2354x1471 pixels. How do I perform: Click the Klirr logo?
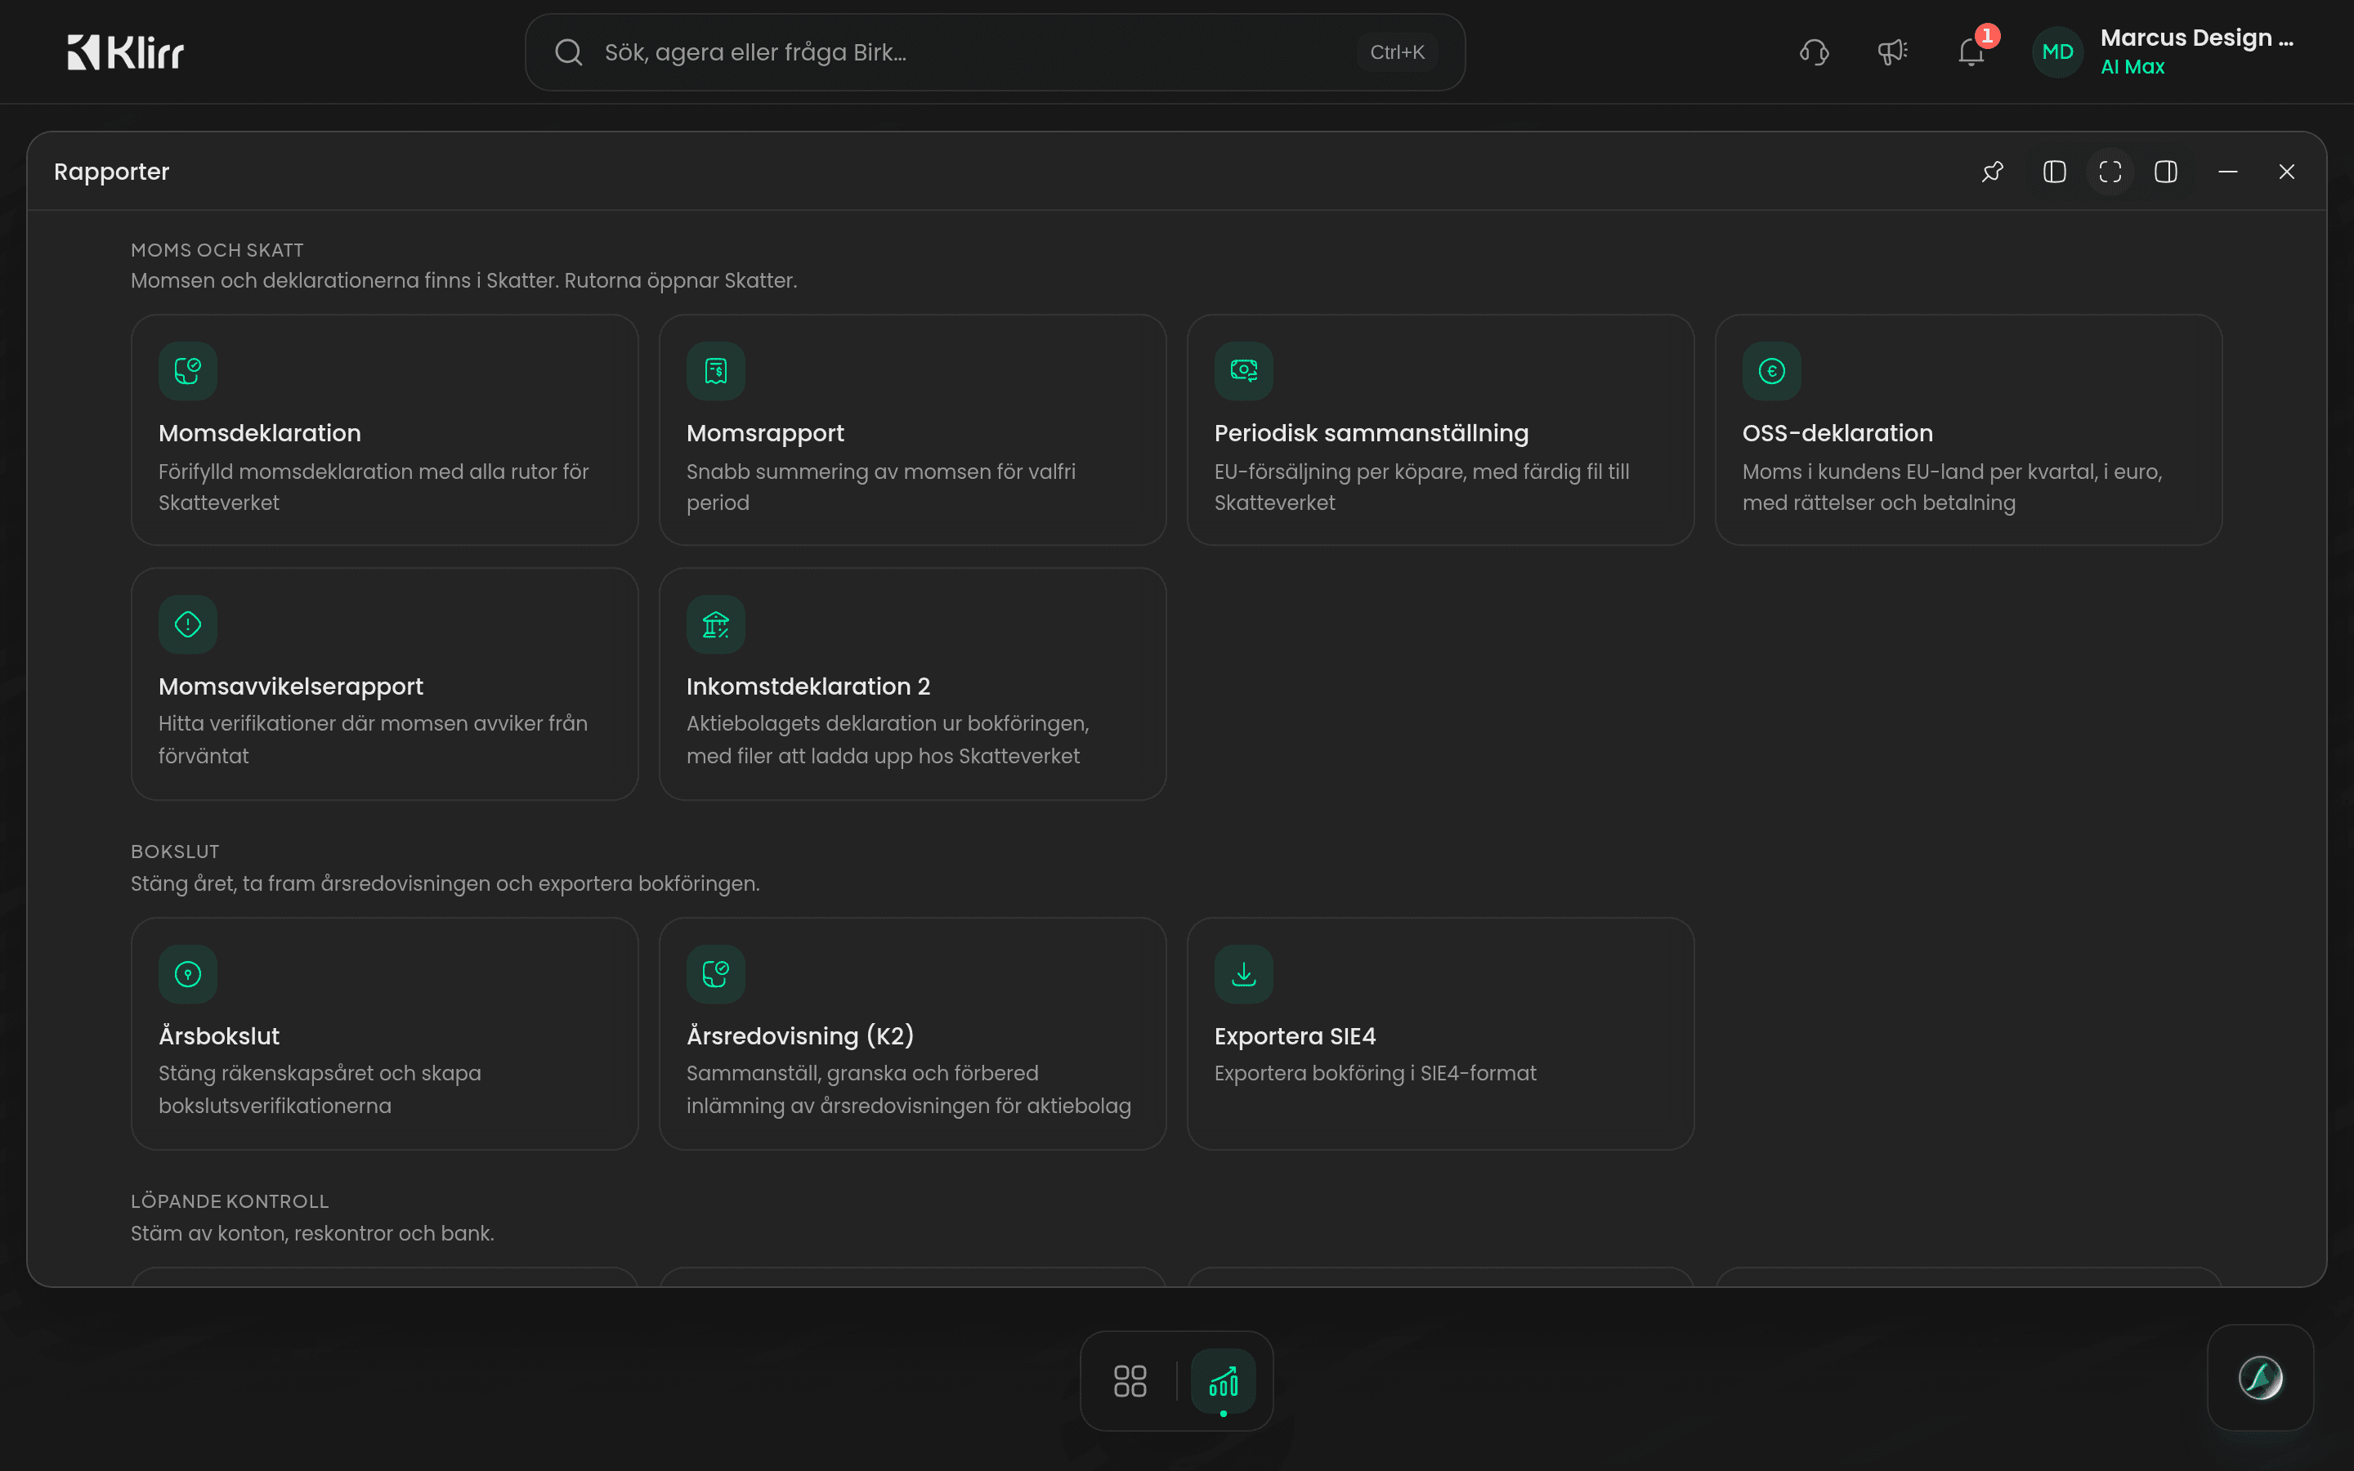pos(126,52)
